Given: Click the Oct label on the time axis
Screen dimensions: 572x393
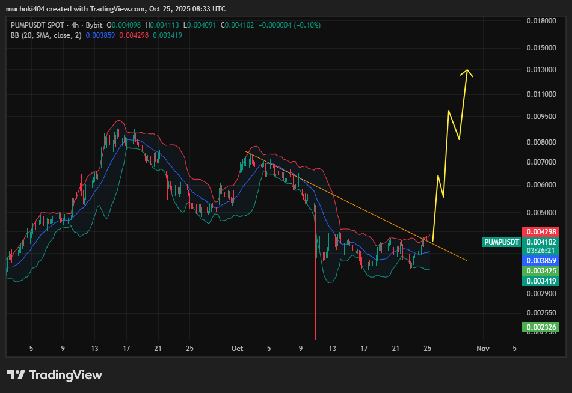Looking at the screenshot, I should point(237,348).
